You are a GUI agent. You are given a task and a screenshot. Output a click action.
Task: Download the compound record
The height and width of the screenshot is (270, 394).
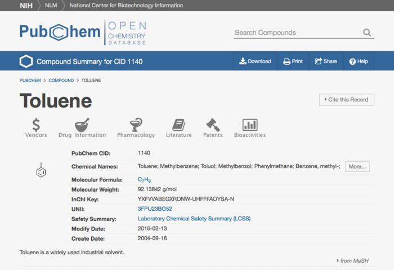click(x=255, y=61)
